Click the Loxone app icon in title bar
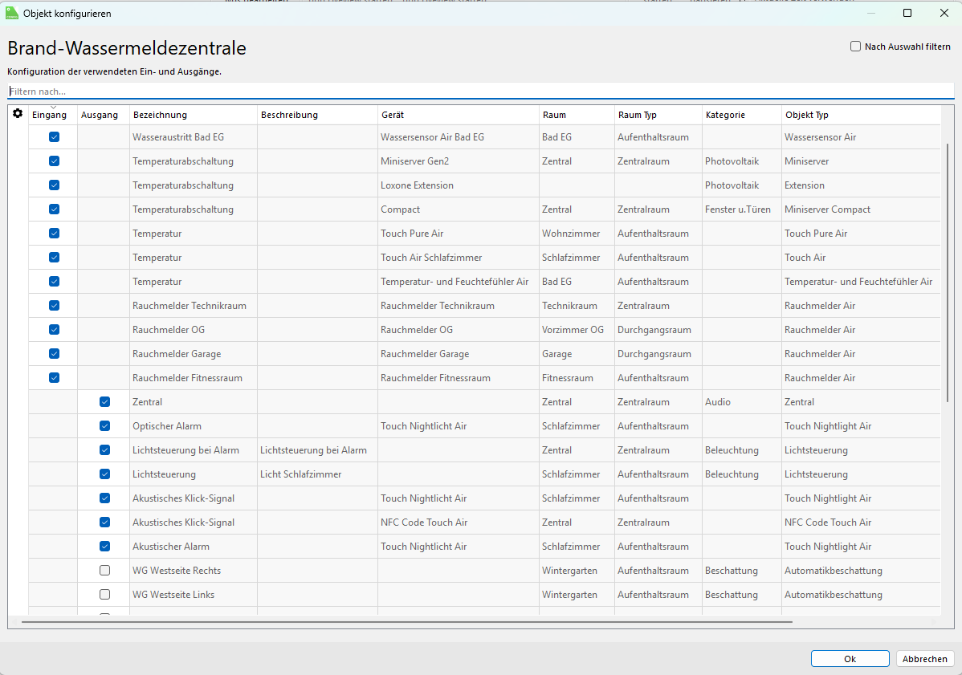This screenshot has width=962, height=675. coord(12,13)
